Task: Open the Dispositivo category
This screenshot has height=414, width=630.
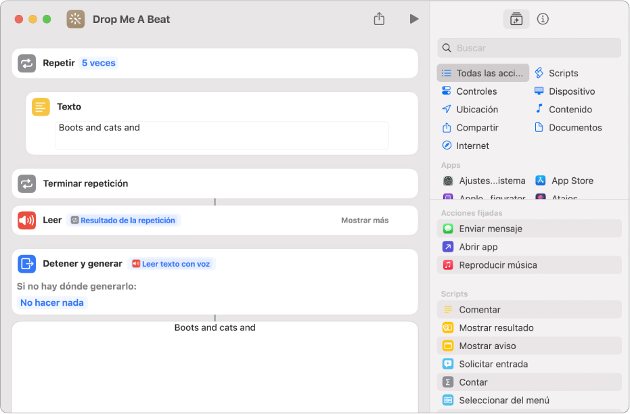Action: [x=564, y=91]
